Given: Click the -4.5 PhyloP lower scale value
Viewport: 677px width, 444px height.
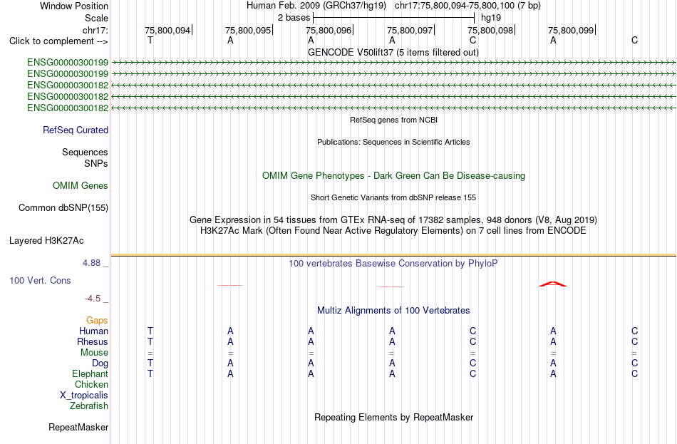Looking at the screenshot, I should coord(93,299).
